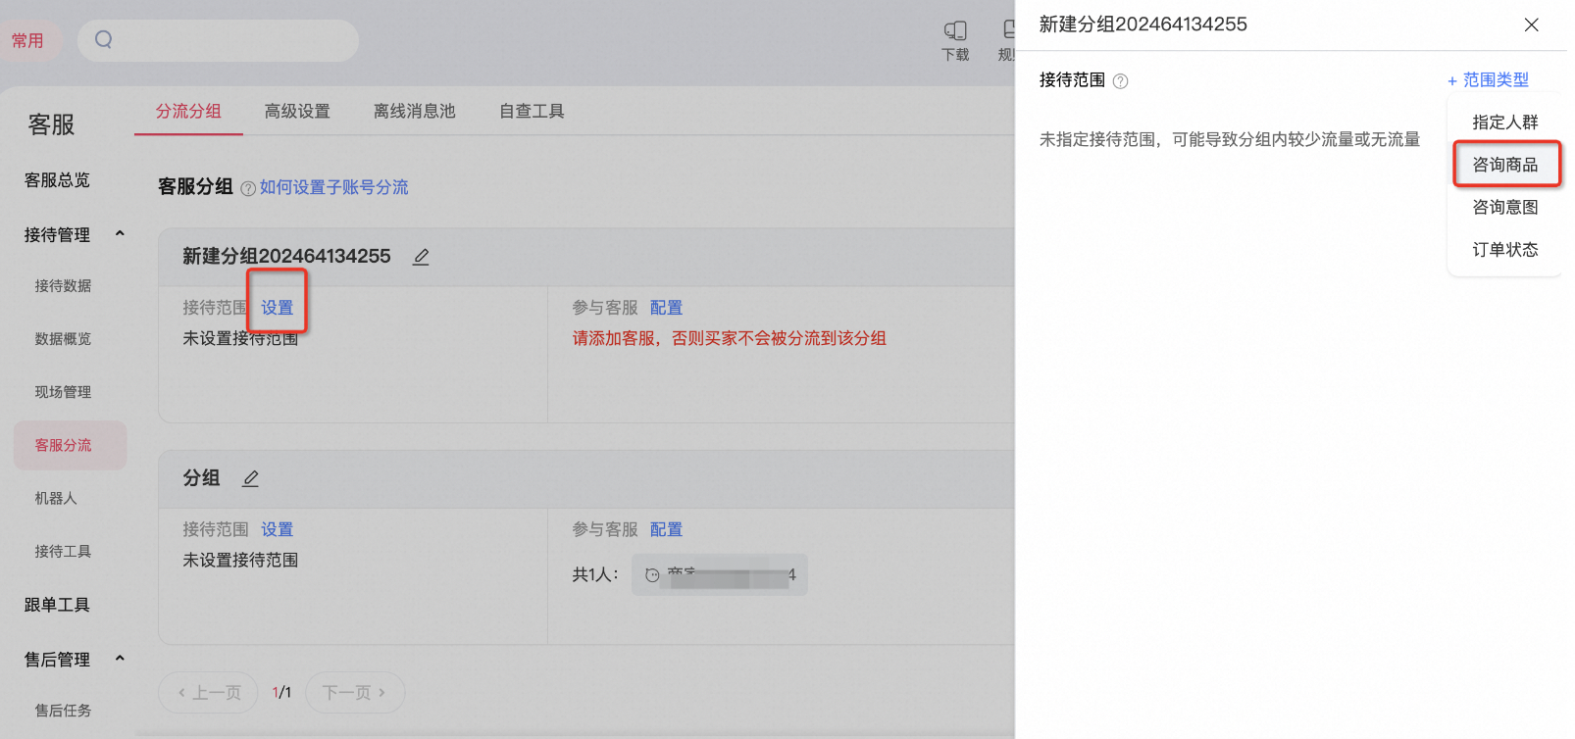
Task: Click 配置 for 分组 参与客服
Action: click(x=666, y=529)
